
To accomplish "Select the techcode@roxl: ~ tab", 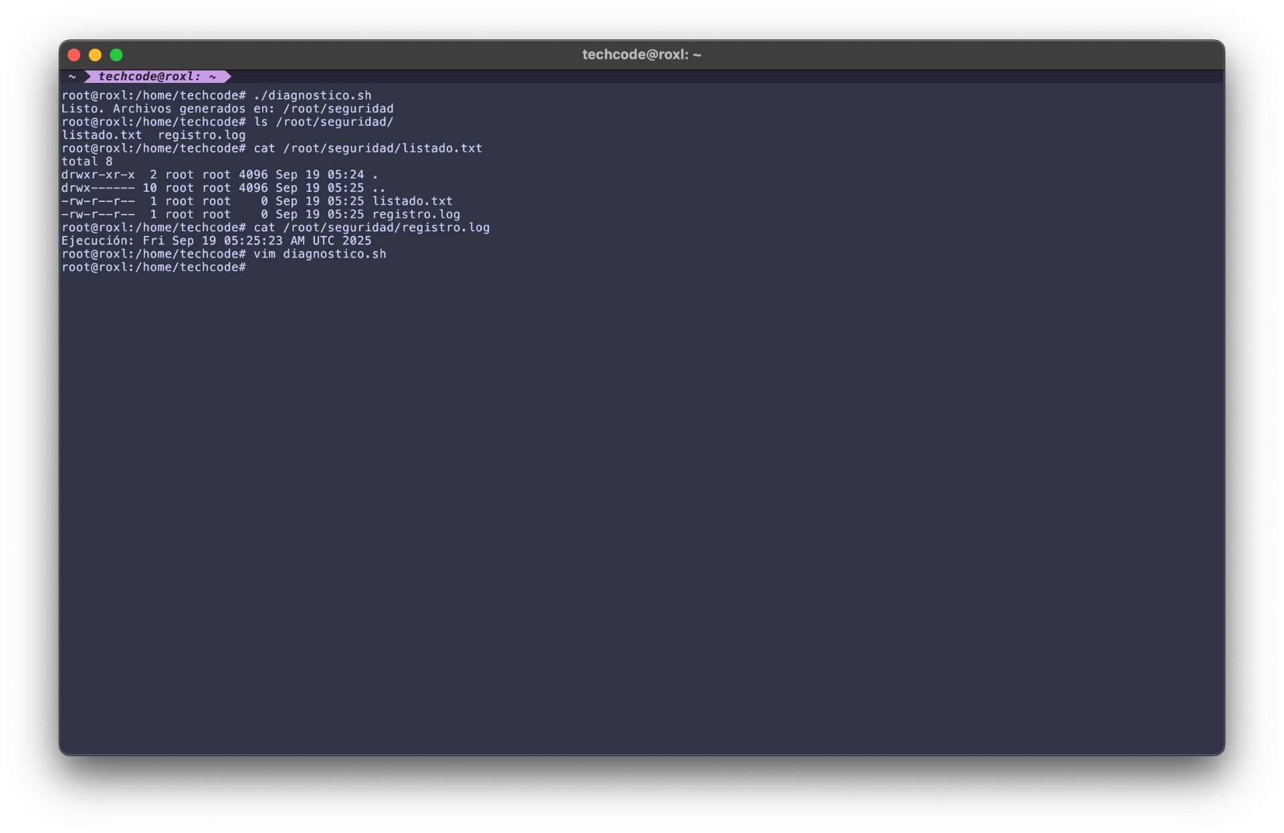I will click(157, 77).
